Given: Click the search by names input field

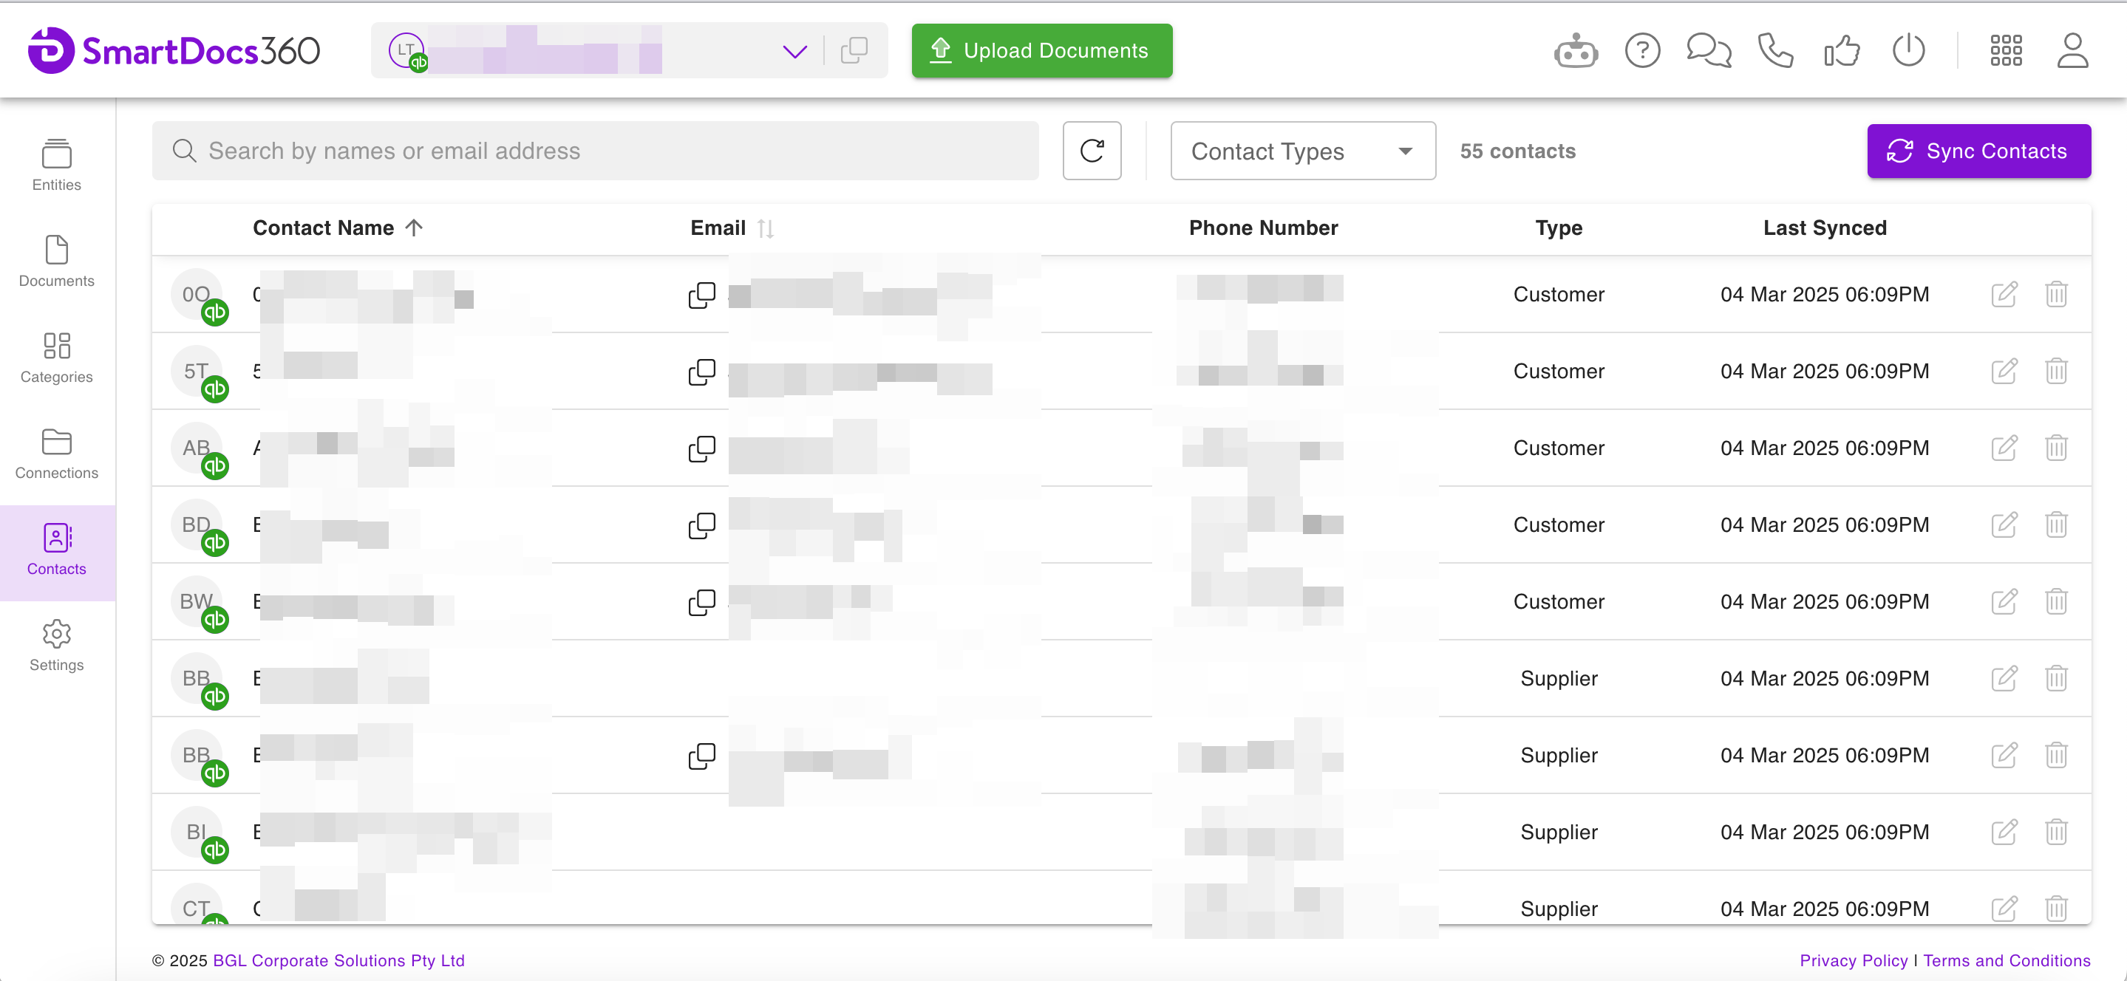Looking at the screenshot, I should tap(594, 151).
